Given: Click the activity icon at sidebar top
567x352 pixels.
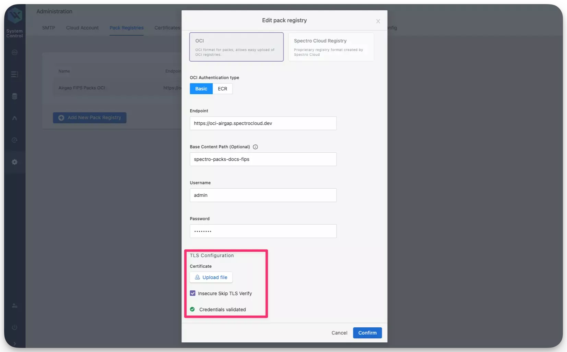Looking at the screenshot, I should [14, 52].
